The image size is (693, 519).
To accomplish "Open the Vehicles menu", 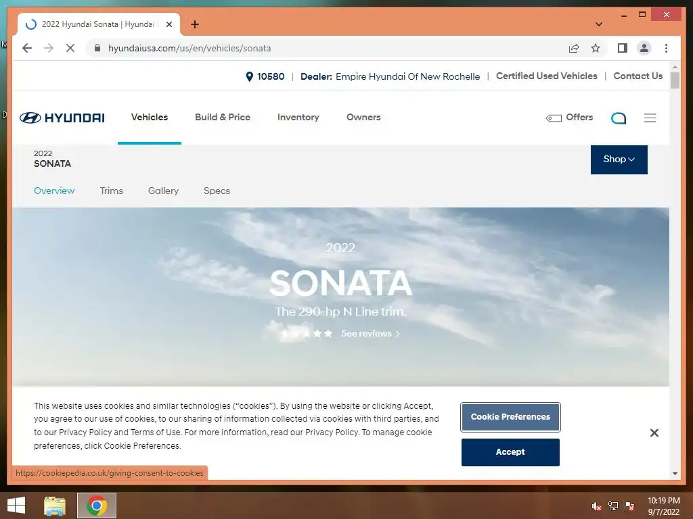I will 150,118.
